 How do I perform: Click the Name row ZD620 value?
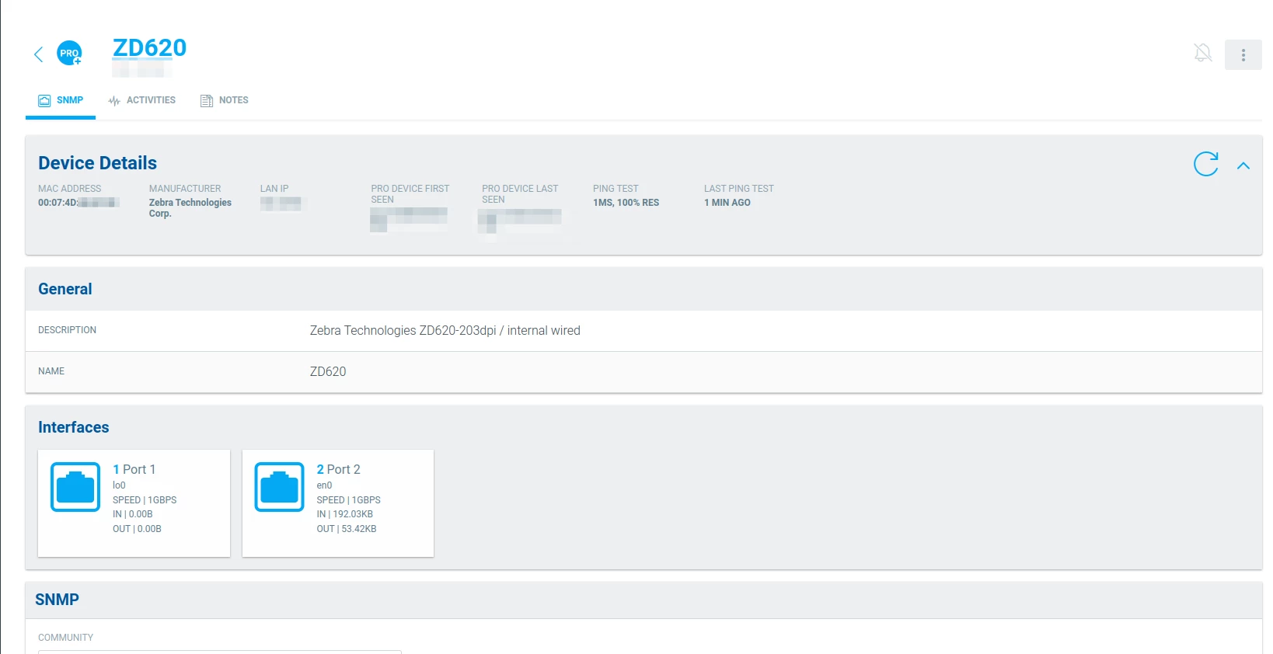point(328,372)
